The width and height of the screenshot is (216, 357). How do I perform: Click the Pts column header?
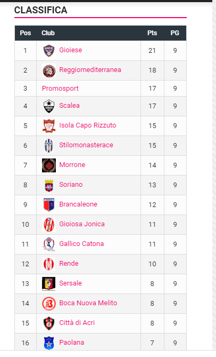(152, 33)
